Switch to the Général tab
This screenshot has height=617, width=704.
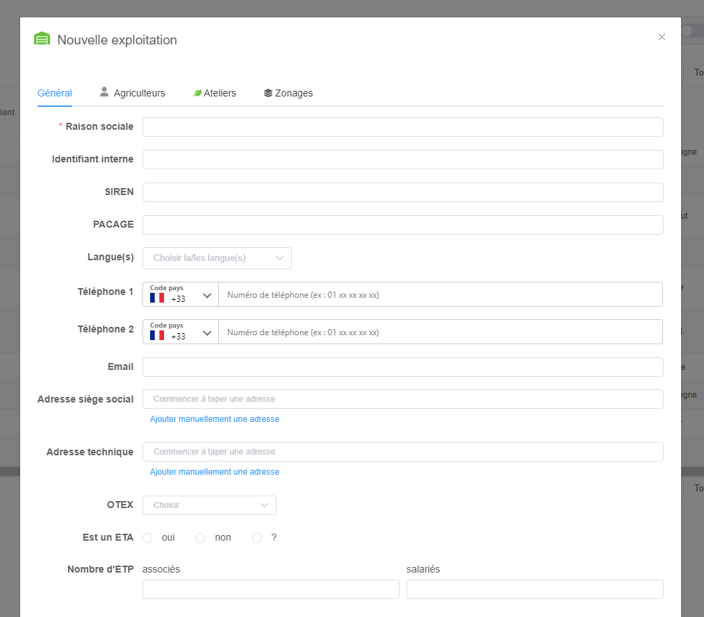(55, 93)
